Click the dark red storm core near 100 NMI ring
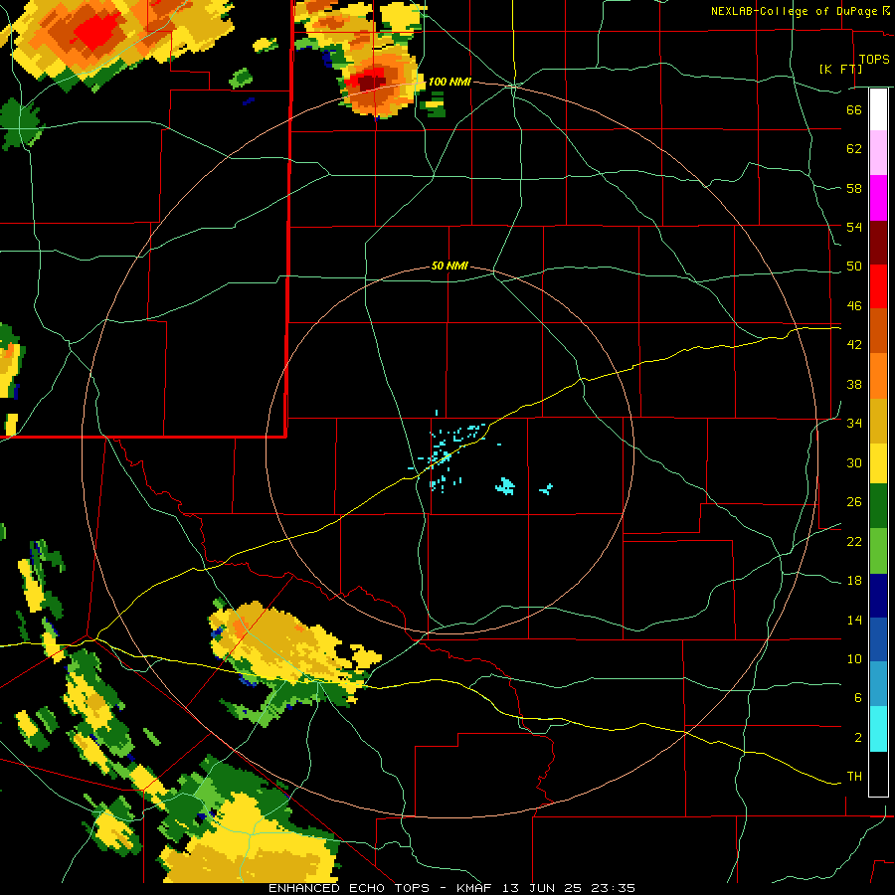Screen dimensions: 895x895 372,83
